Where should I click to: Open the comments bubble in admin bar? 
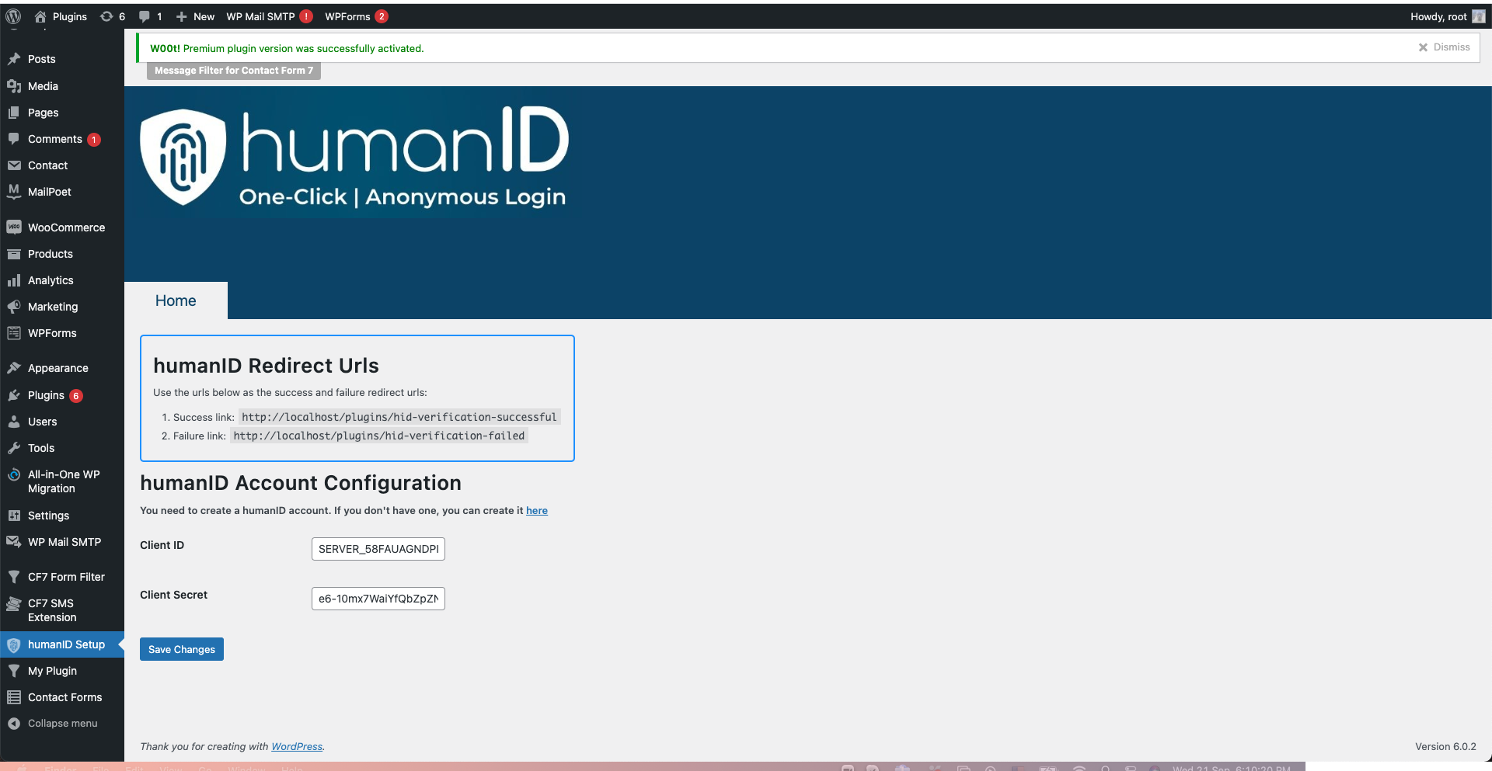[x=144, y=16]
